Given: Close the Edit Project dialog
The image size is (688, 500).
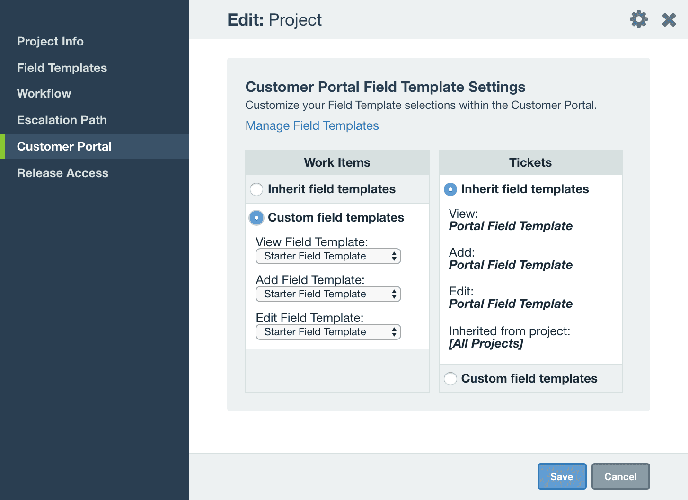Looking at the screenshot, I should coord(669,19).
